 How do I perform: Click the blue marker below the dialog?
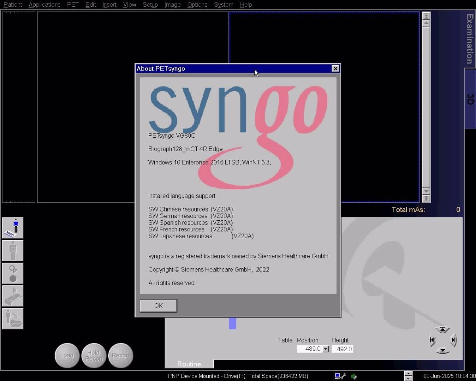coord(232,323)
